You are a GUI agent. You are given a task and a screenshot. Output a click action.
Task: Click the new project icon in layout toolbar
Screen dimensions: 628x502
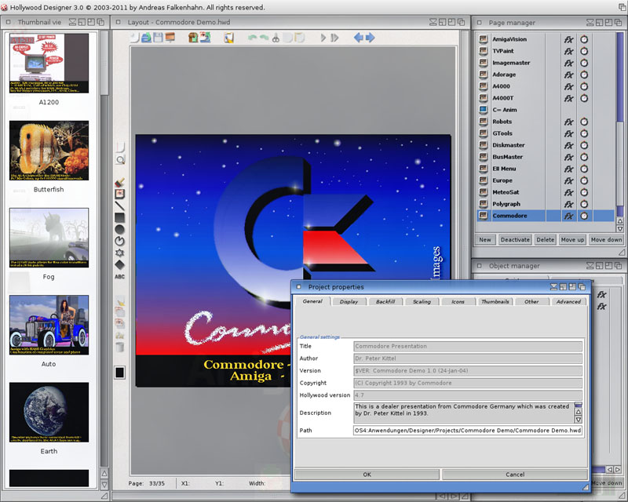point(134,38)
